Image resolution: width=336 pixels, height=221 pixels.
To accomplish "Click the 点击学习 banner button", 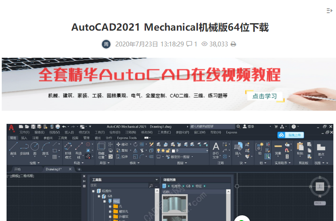I will (x=265, y=96).
